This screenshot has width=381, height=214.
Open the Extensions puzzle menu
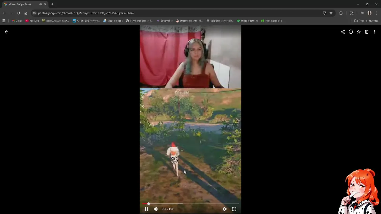(341, 13)
